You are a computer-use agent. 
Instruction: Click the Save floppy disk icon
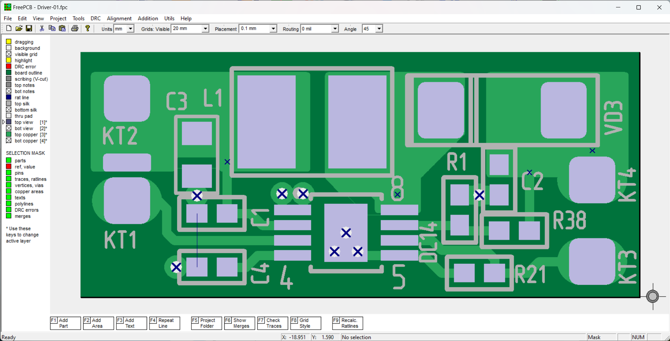tap(29, 29)
